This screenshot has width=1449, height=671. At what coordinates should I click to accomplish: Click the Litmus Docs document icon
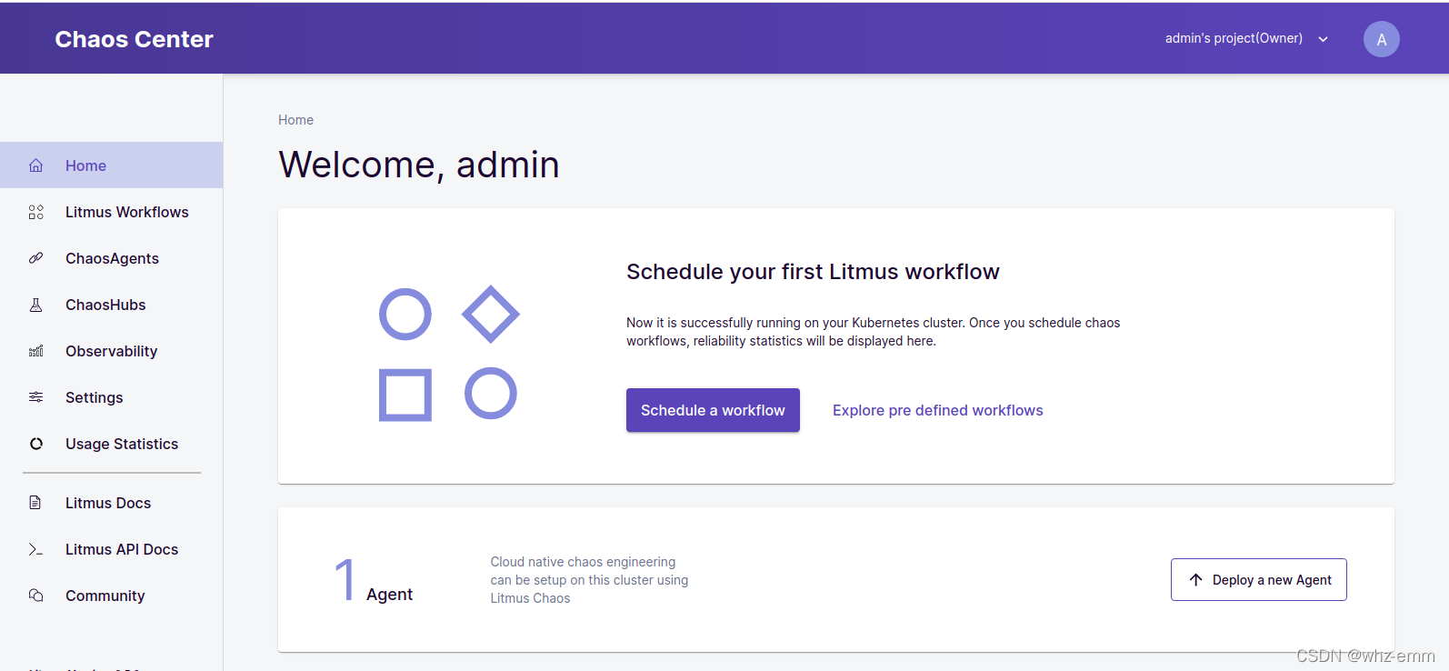[36, 503]
